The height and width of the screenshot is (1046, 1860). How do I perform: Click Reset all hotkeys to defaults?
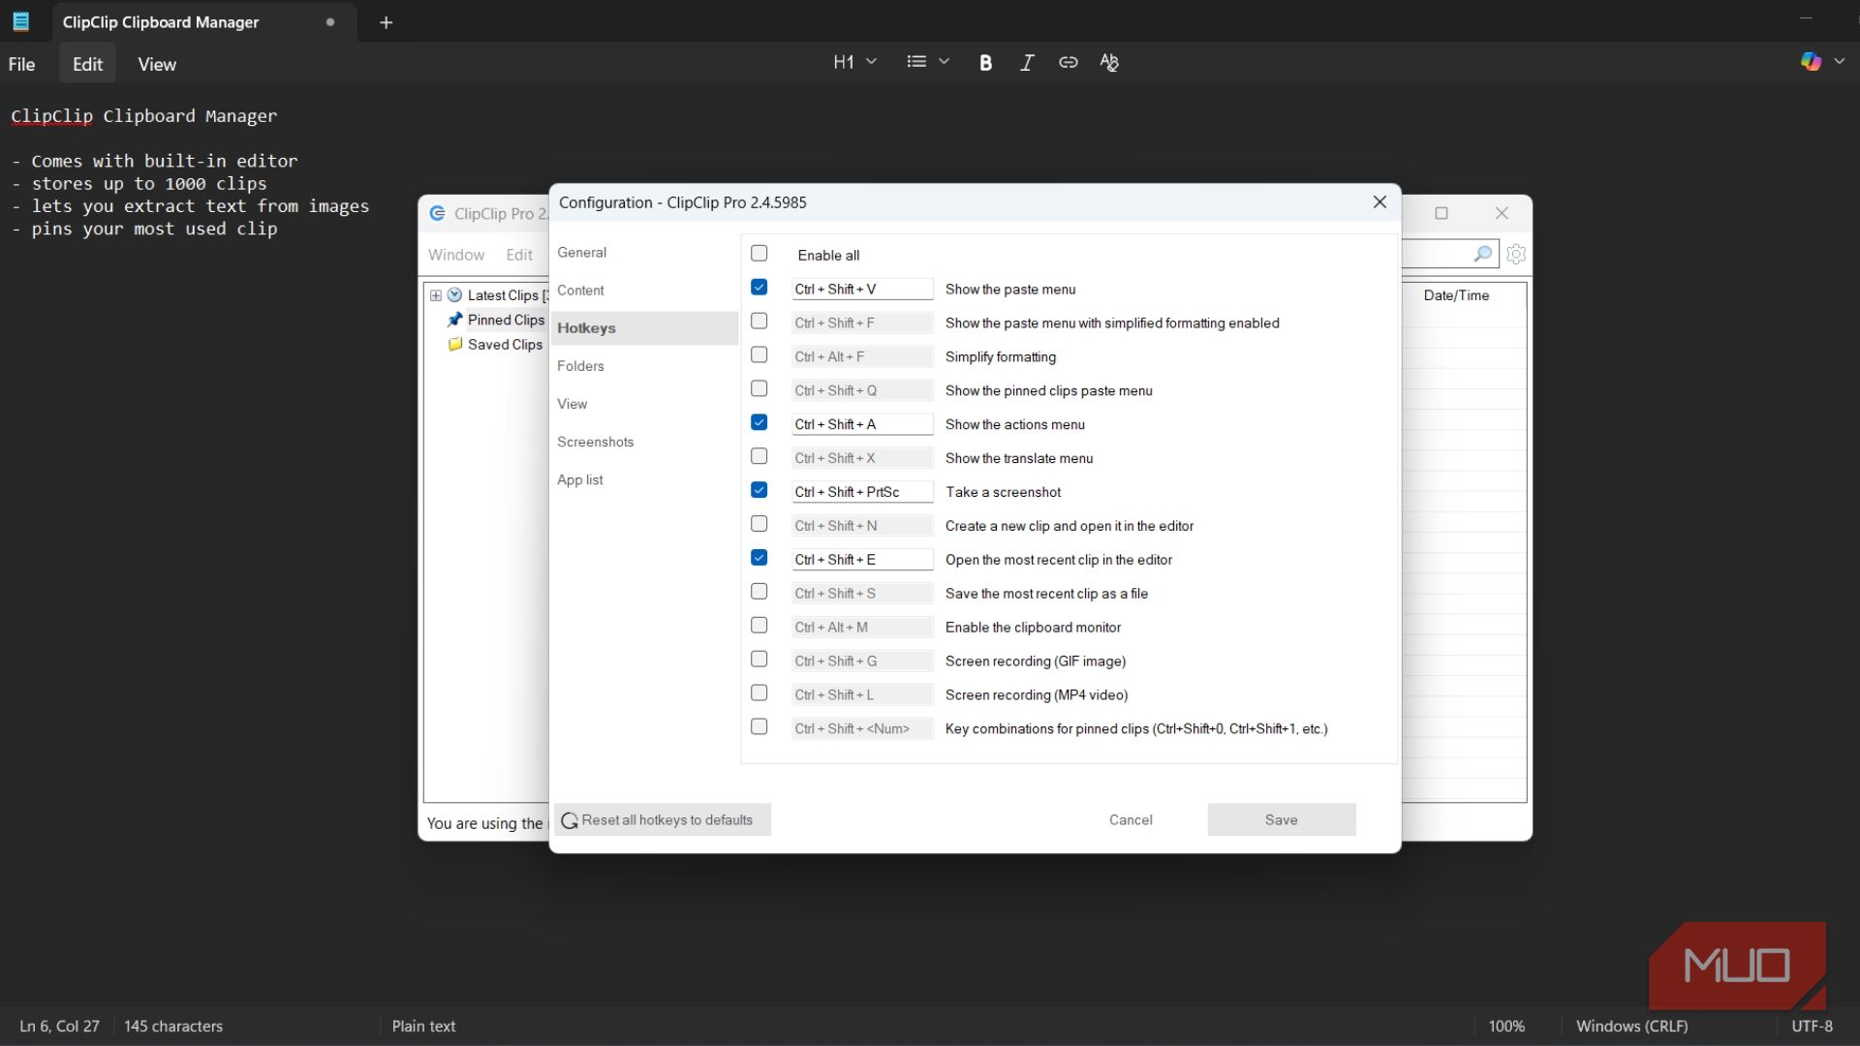pos(663,819)
